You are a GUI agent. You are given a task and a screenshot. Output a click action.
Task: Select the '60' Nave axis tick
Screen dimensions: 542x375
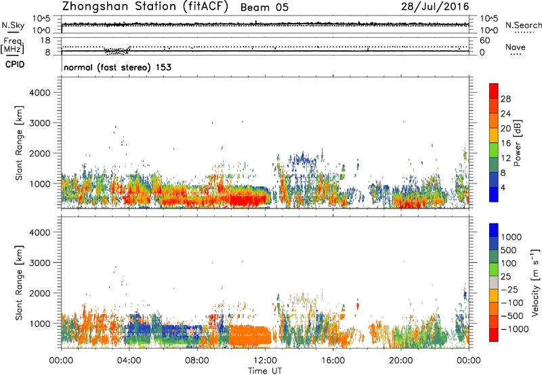pos(484,41)
